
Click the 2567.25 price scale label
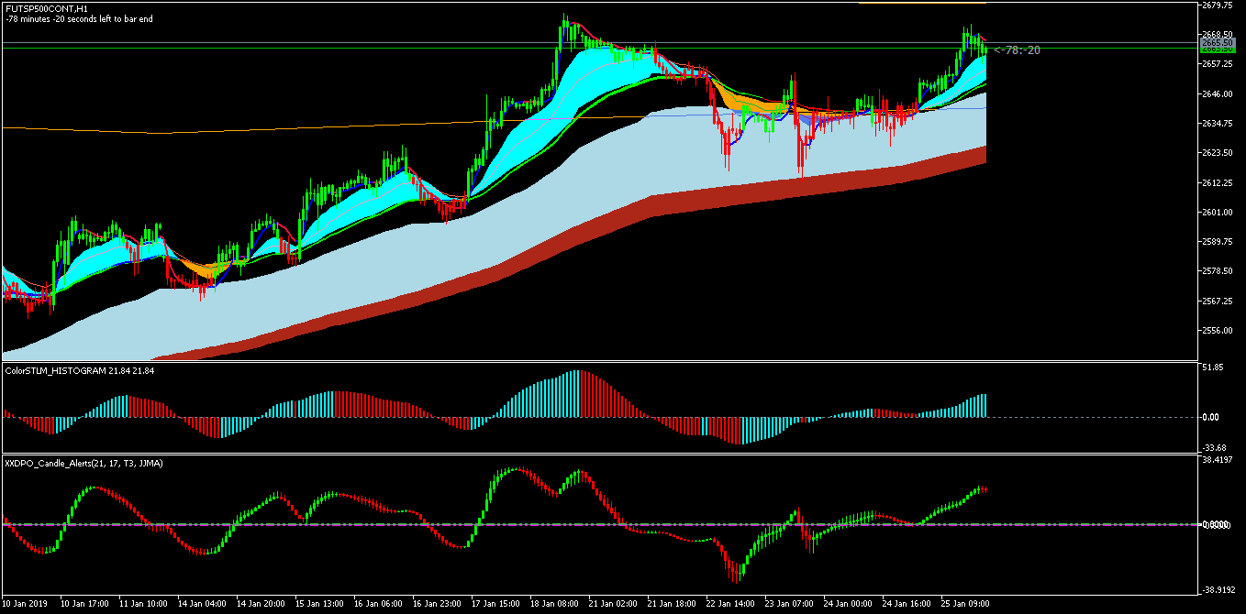pos(1216,301)
